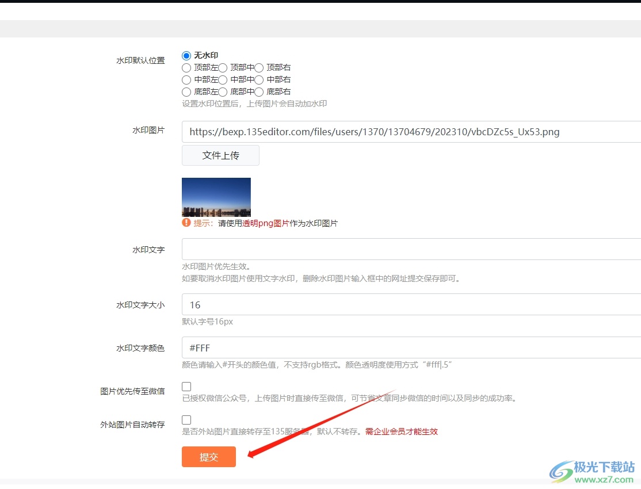The height and width of the screenshot is (489, 641).
Task: Select 中部左 watermark position
Action: 186,80
